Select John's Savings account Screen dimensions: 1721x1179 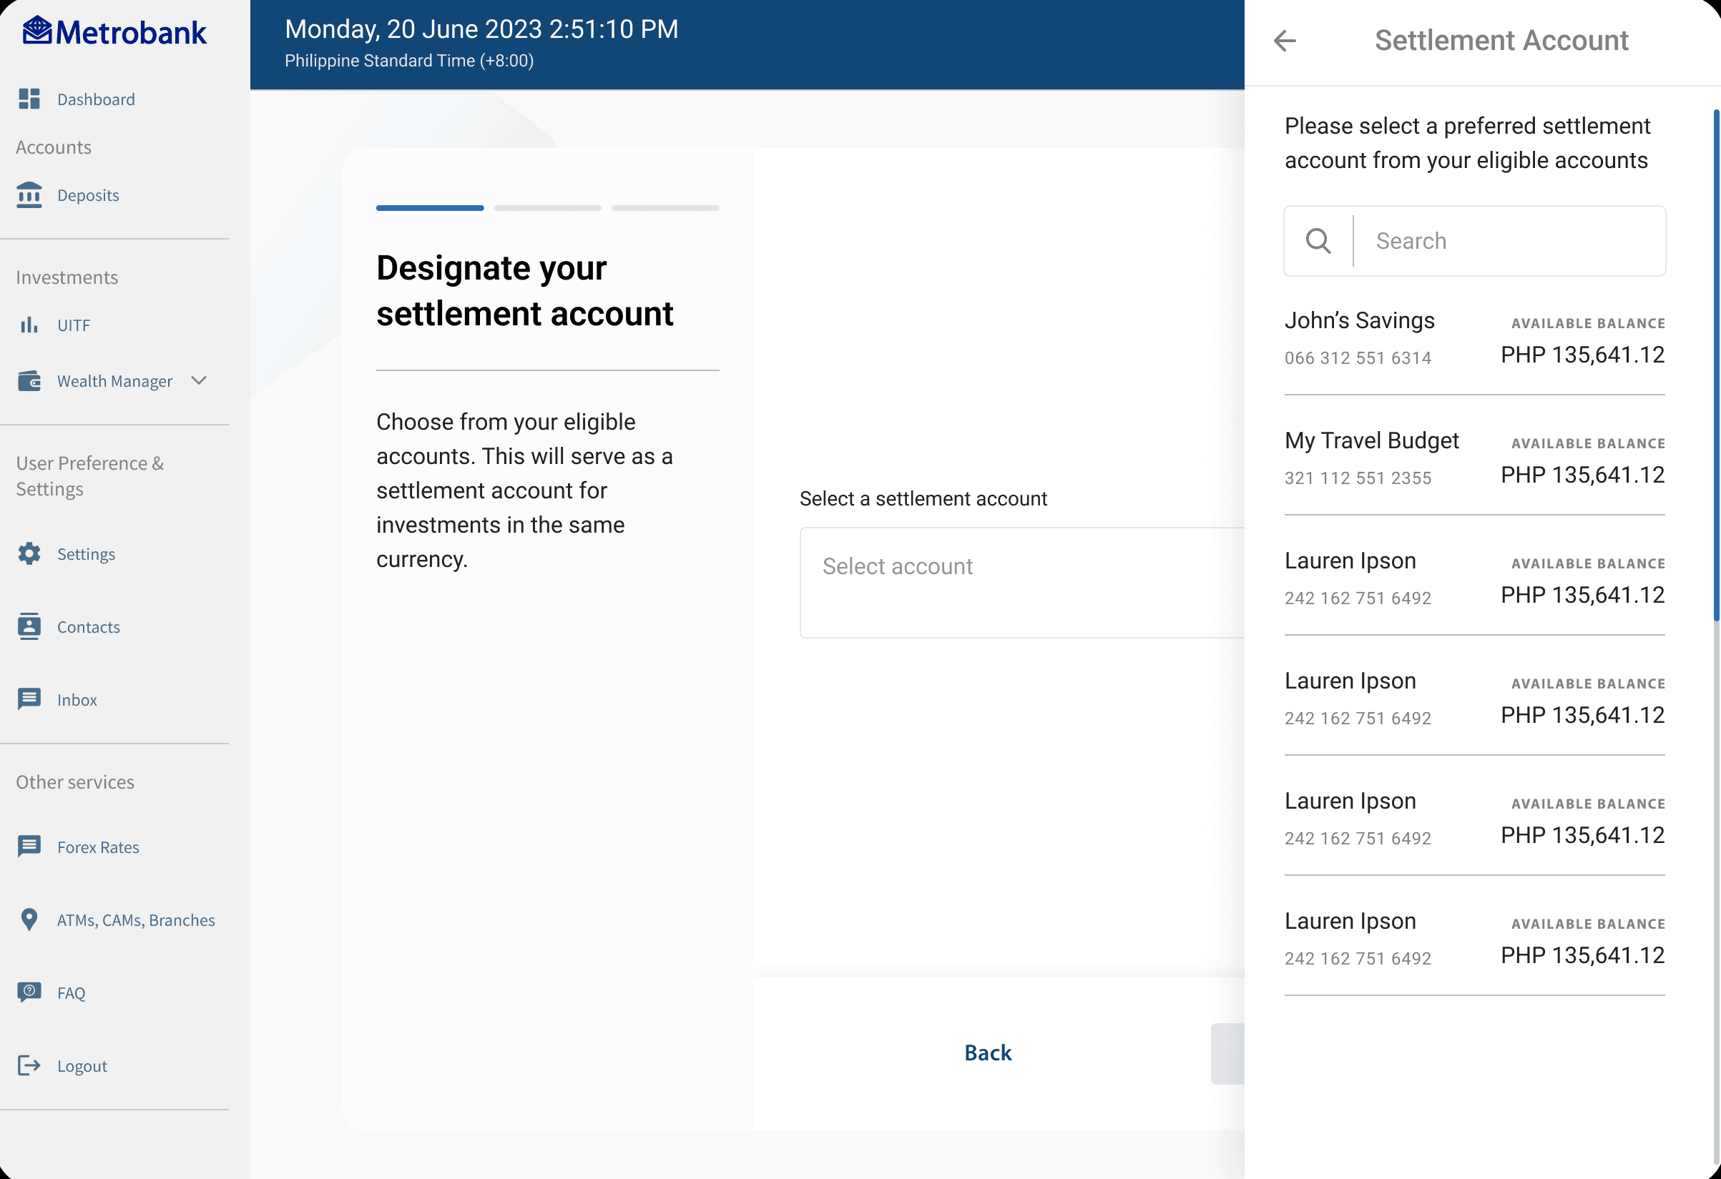click(x=1474, y=338)
